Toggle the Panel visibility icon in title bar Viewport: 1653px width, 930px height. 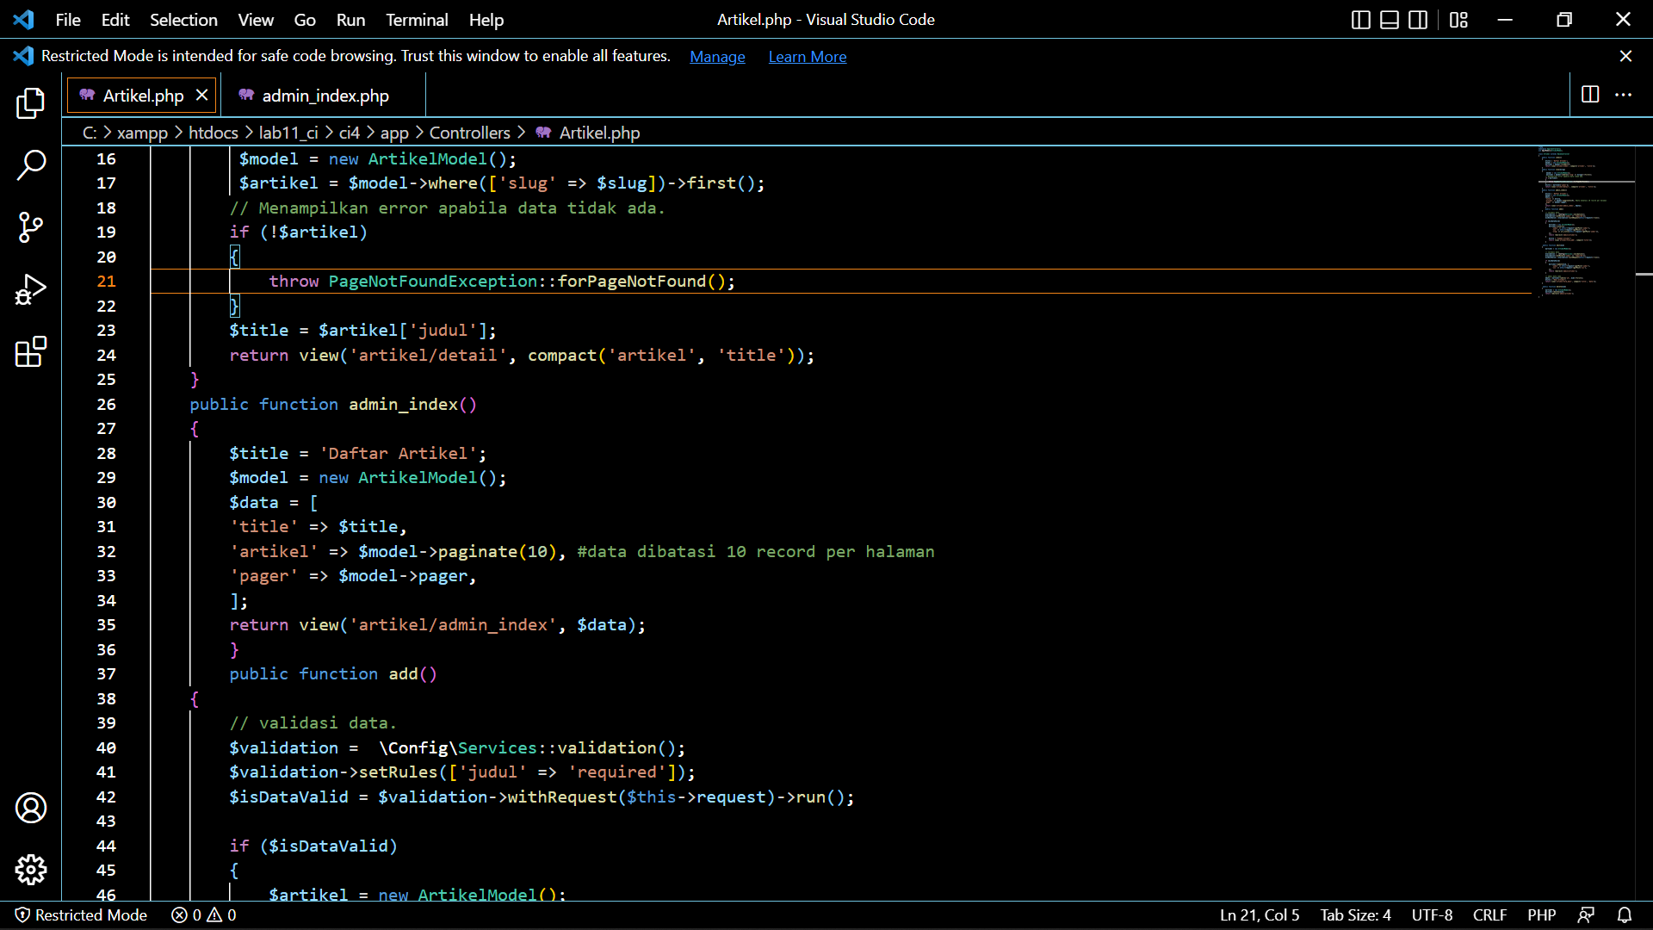pyautogui.click(x=1389, y=19)
